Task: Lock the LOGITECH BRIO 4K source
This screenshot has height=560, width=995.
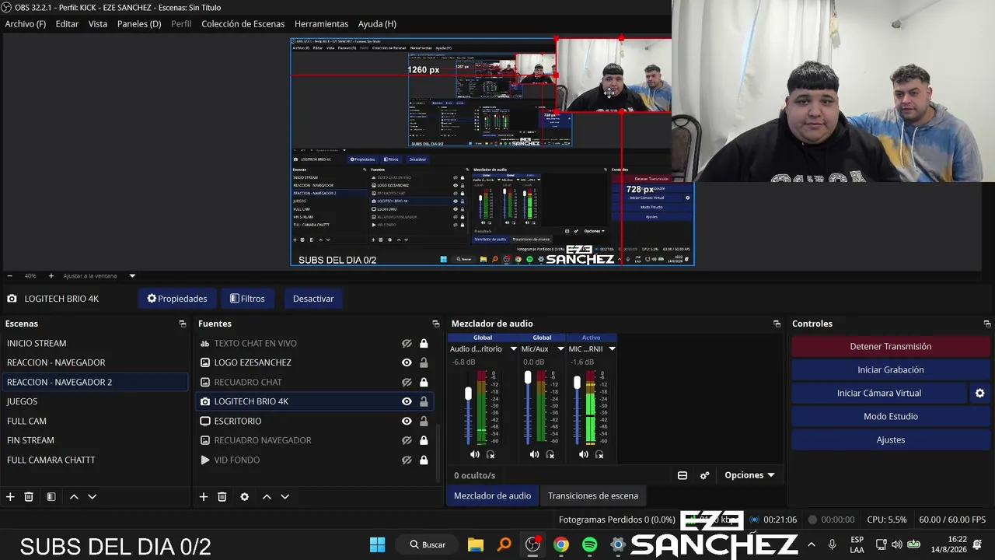Action: [x=424, y=401]
